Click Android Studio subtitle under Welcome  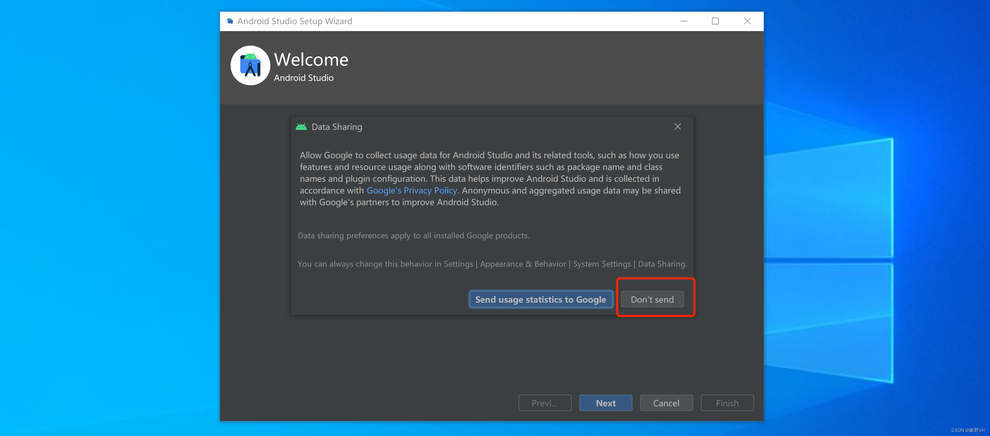click(303, 78)
